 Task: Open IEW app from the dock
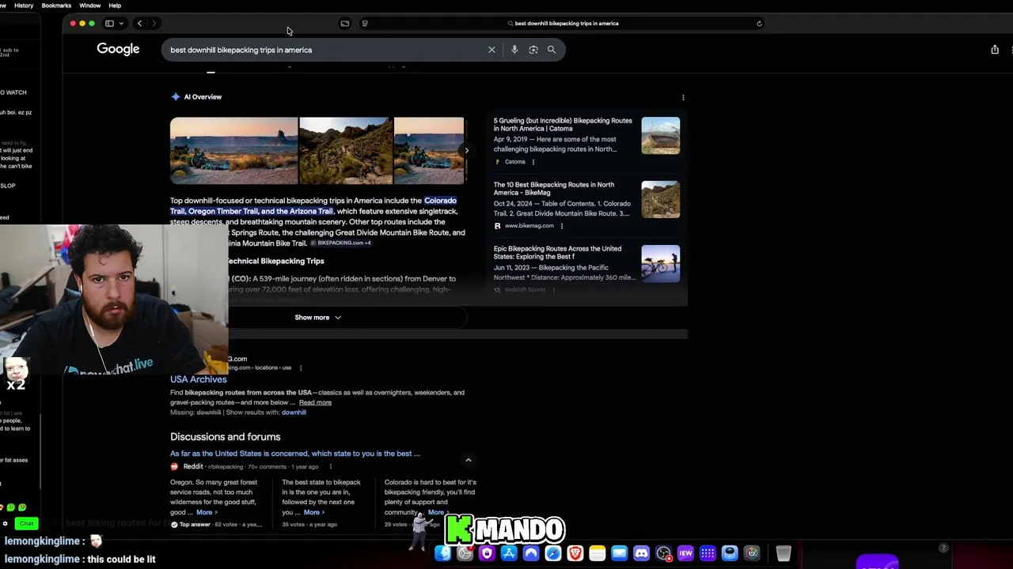click(x=685, y=553)
